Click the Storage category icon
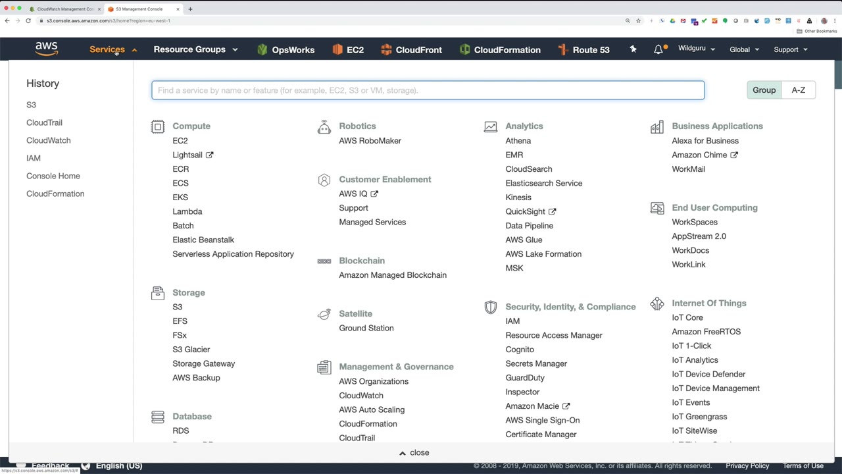The width and height of the screenshot is (842, 474). tap(158, 293)
